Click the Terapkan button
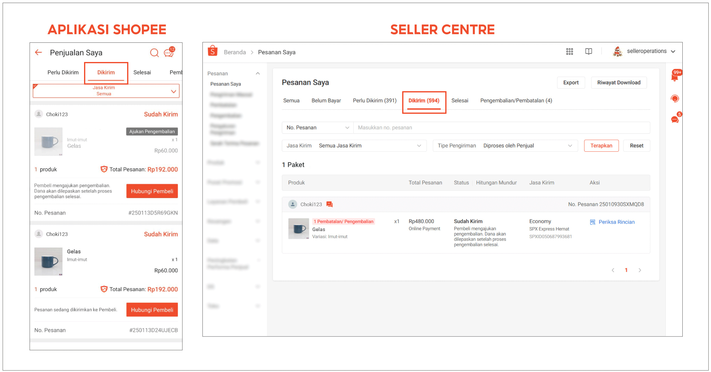Image resolution: width=711 pixels, height=372 pixels. (601, 146)
